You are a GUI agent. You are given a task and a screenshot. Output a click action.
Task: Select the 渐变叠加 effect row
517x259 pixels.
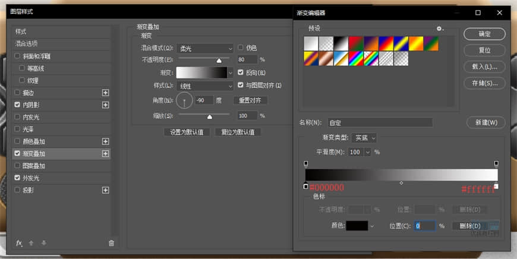pyautogui.click(x=61, y=153)
